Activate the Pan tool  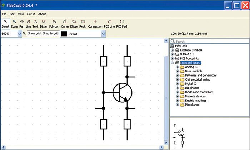point(22,24)
